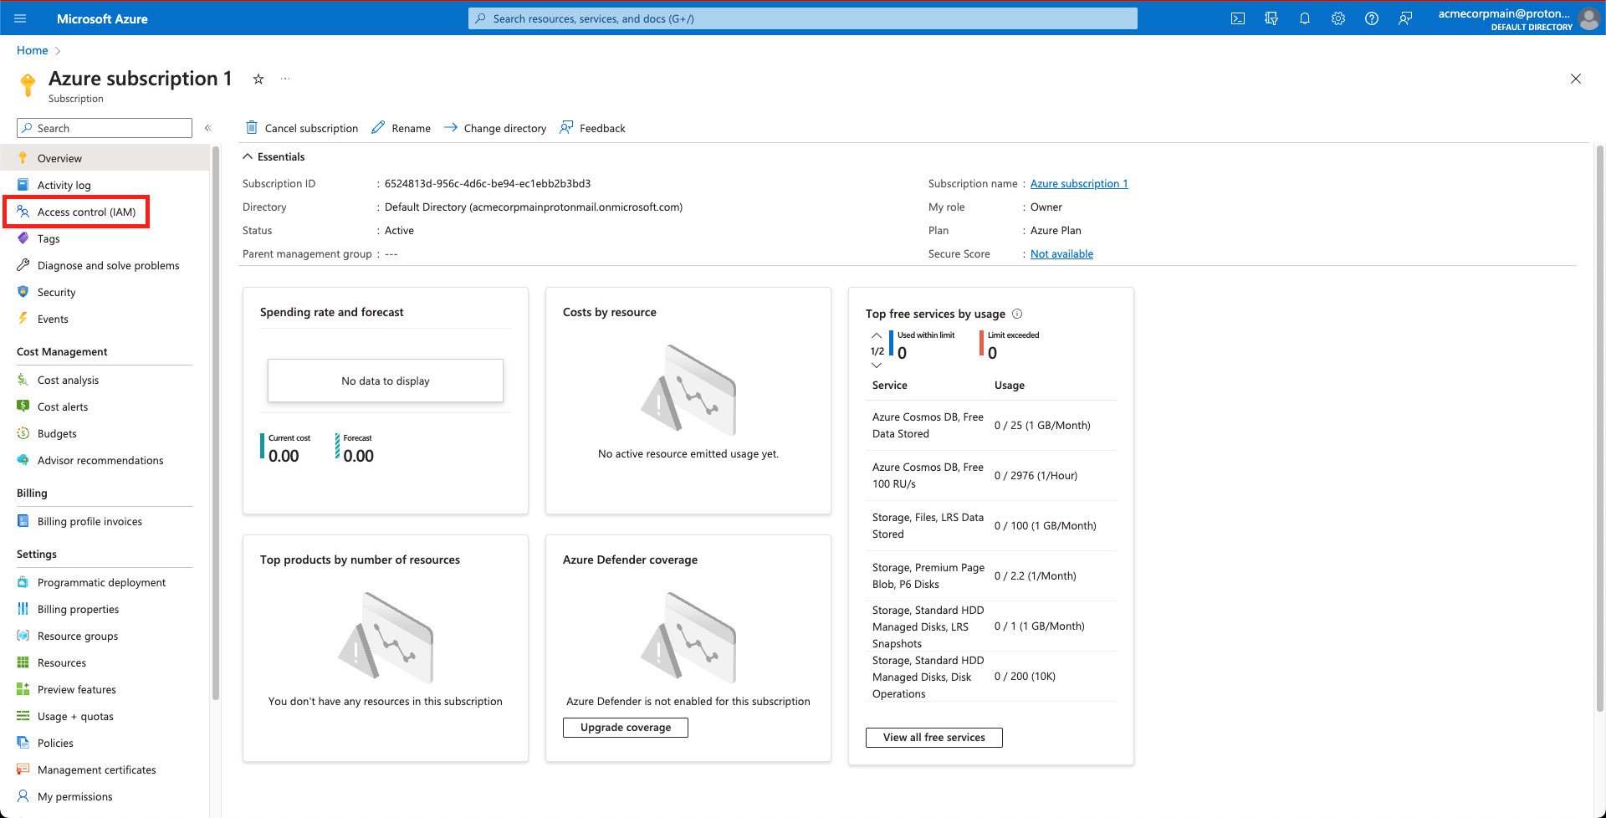1606x818 pixels.
Task: Go to next page of free services
Action: pos(877,366)
